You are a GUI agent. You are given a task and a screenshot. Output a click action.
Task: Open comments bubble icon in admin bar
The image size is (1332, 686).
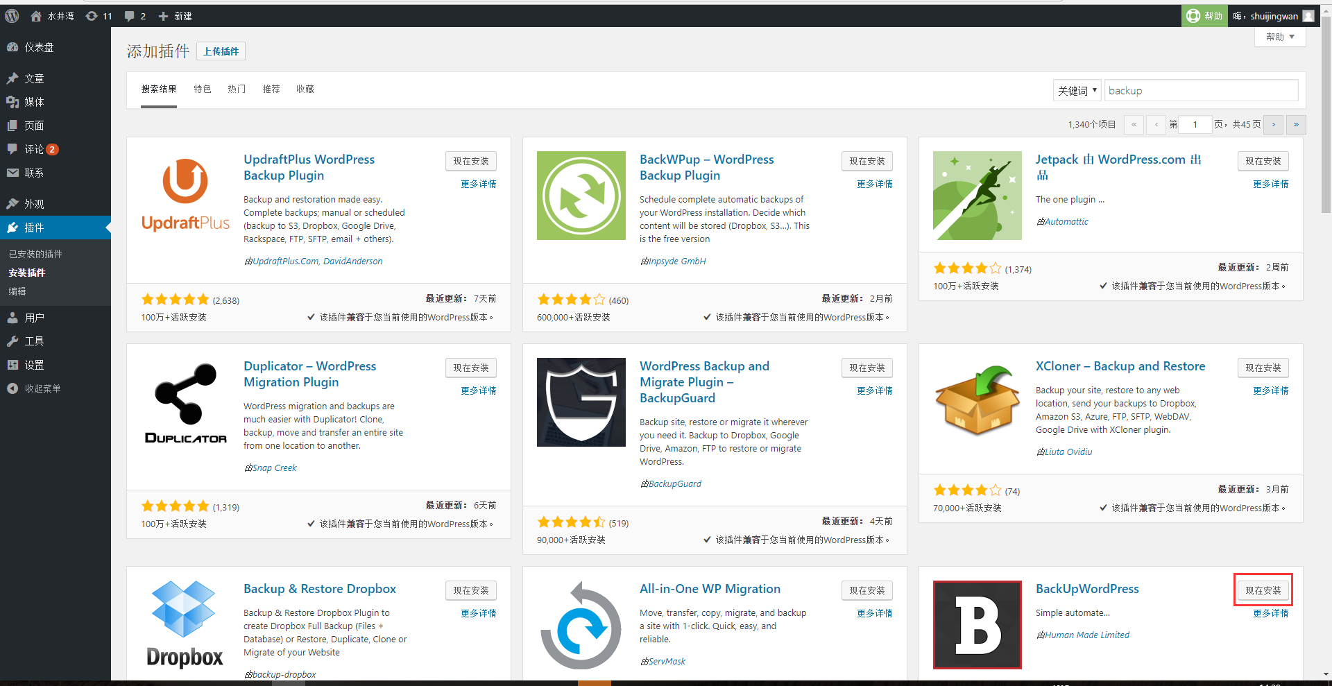(129, 16)
